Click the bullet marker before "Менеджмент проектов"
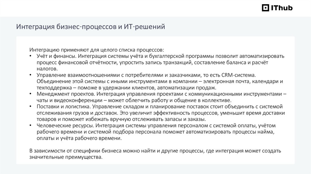311x174 pixels. point(31,94)
